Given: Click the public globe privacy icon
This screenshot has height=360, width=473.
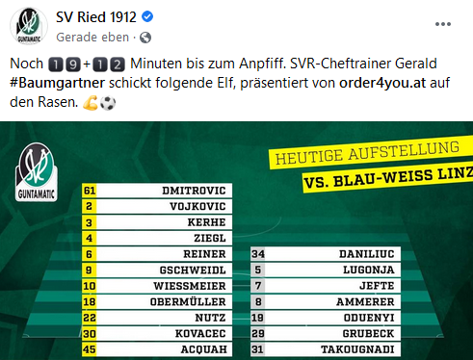Looking at the screenshot, I should (145, 38).
